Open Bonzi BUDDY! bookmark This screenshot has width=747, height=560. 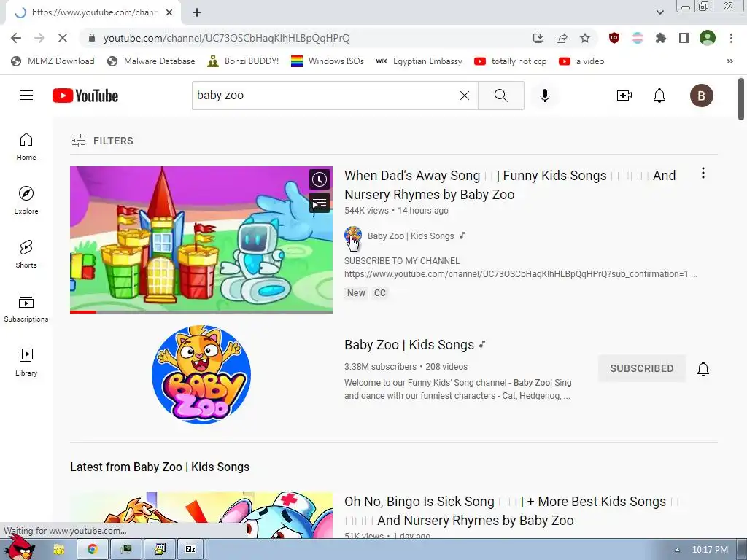pos(244,61)
